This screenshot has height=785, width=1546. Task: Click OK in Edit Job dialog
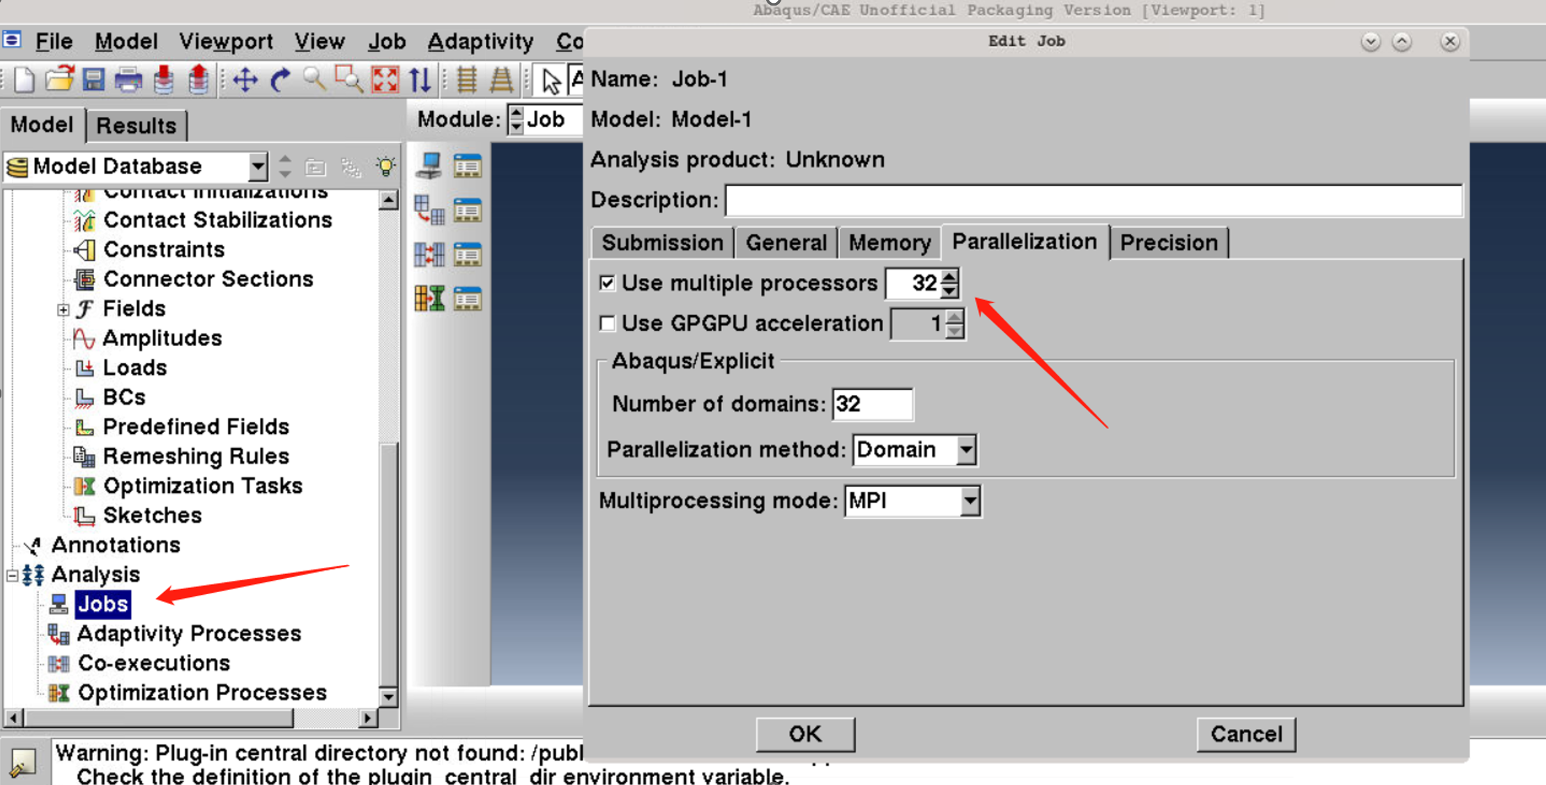click(805, 734)
